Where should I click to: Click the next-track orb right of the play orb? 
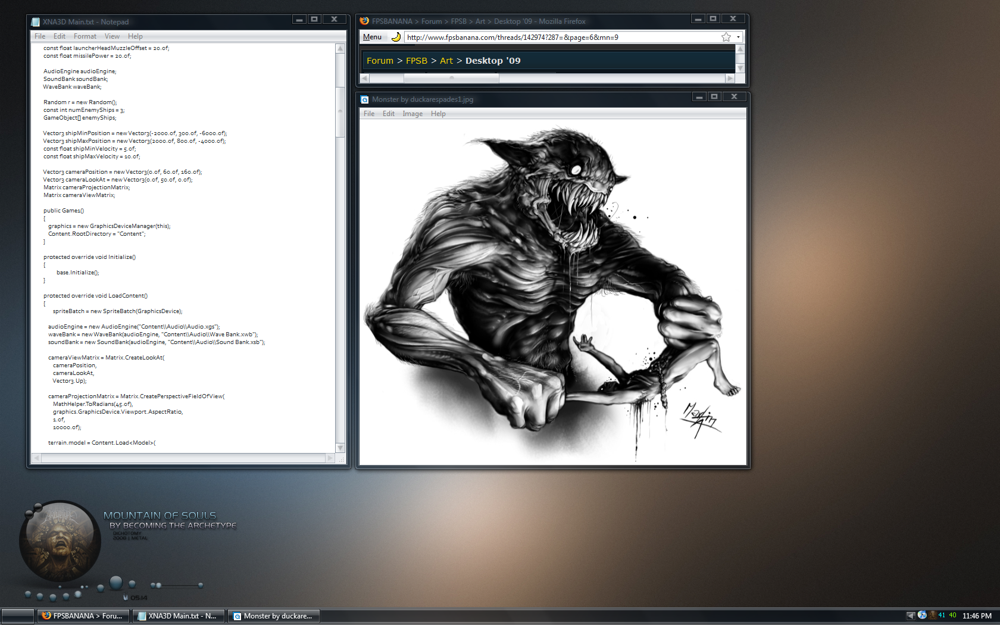tap(132, 584)
